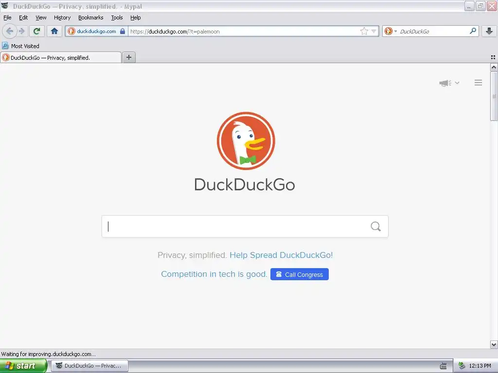Expand the chevron beside the megaphone

pyautogui.click(x=457, y=83)
